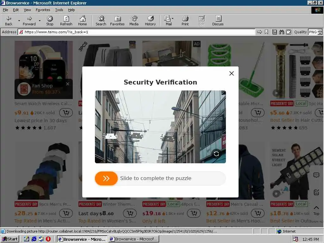This screenshot has width=324, height=243.
Task: Add the $8.60 winter thermal item to cart
Action: pyautogui.click(x=130, y=213)
